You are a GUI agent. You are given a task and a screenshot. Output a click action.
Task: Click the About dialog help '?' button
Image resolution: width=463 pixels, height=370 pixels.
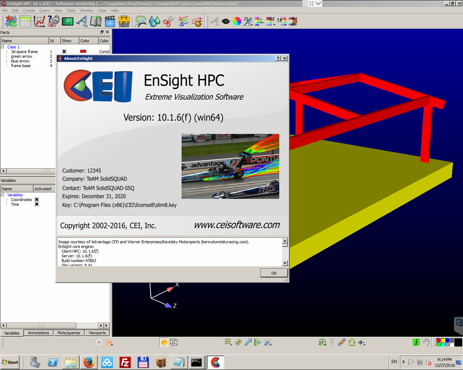click(278, 58)
